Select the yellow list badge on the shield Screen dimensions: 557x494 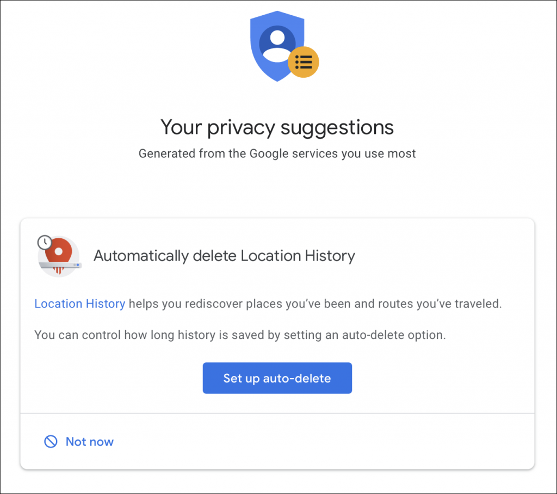[x=304, y=63]
